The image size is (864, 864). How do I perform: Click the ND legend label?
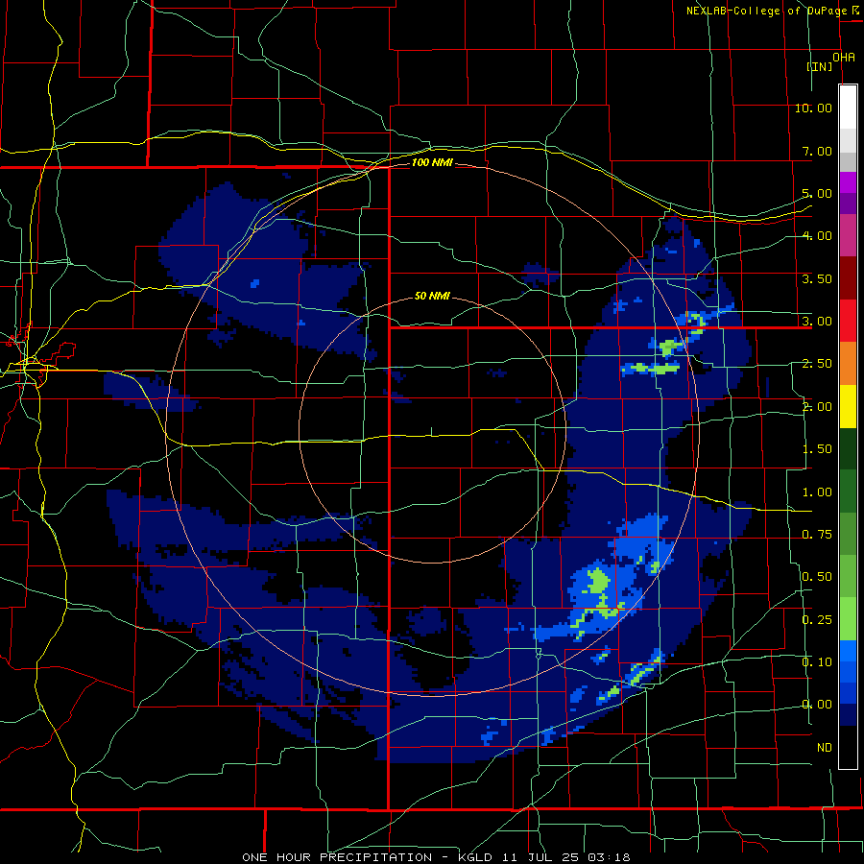click(x=825, y=748)
